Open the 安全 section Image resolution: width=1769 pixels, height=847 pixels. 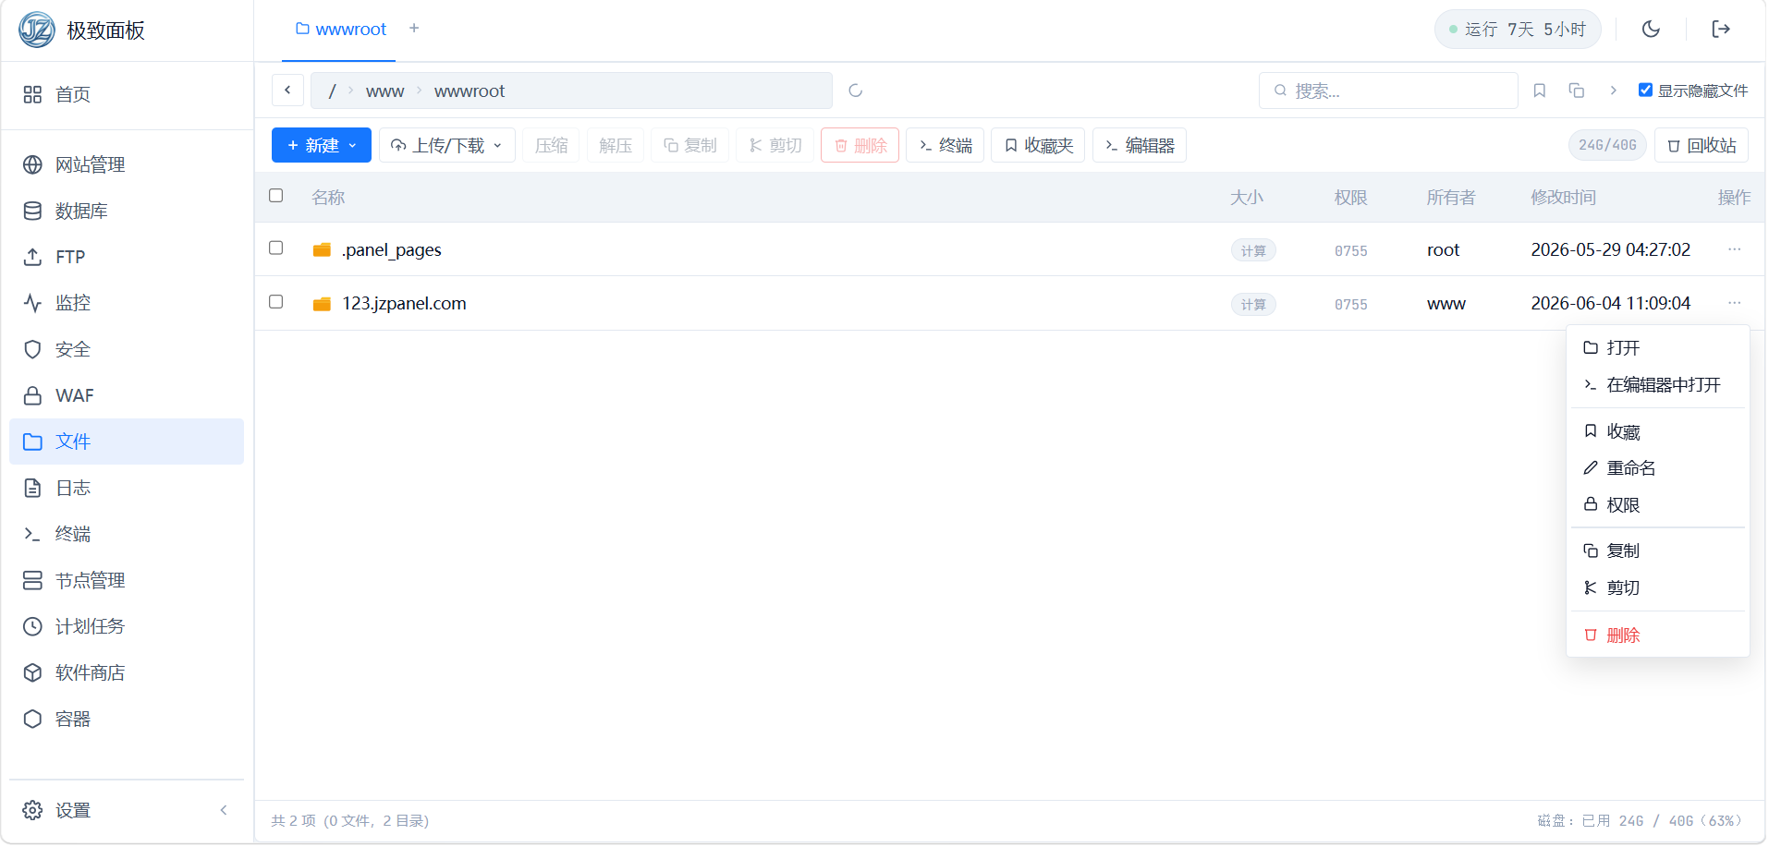click(x=127, y=349)
